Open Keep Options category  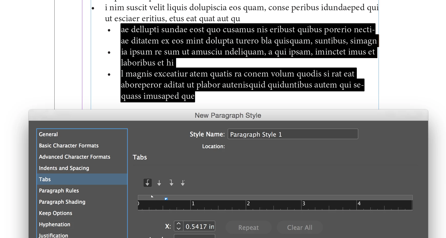tap(82, 213)
